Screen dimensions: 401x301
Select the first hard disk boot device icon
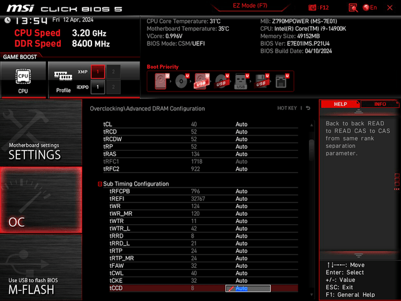click(162, 81)
